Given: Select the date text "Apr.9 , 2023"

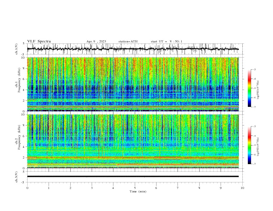Looking at the screenshot, I should [x=96, y=41].
